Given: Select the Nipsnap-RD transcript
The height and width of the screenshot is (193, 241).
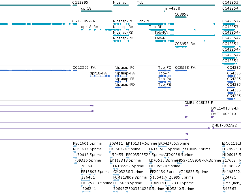Looking at the screenshot, I should (121, 41).
